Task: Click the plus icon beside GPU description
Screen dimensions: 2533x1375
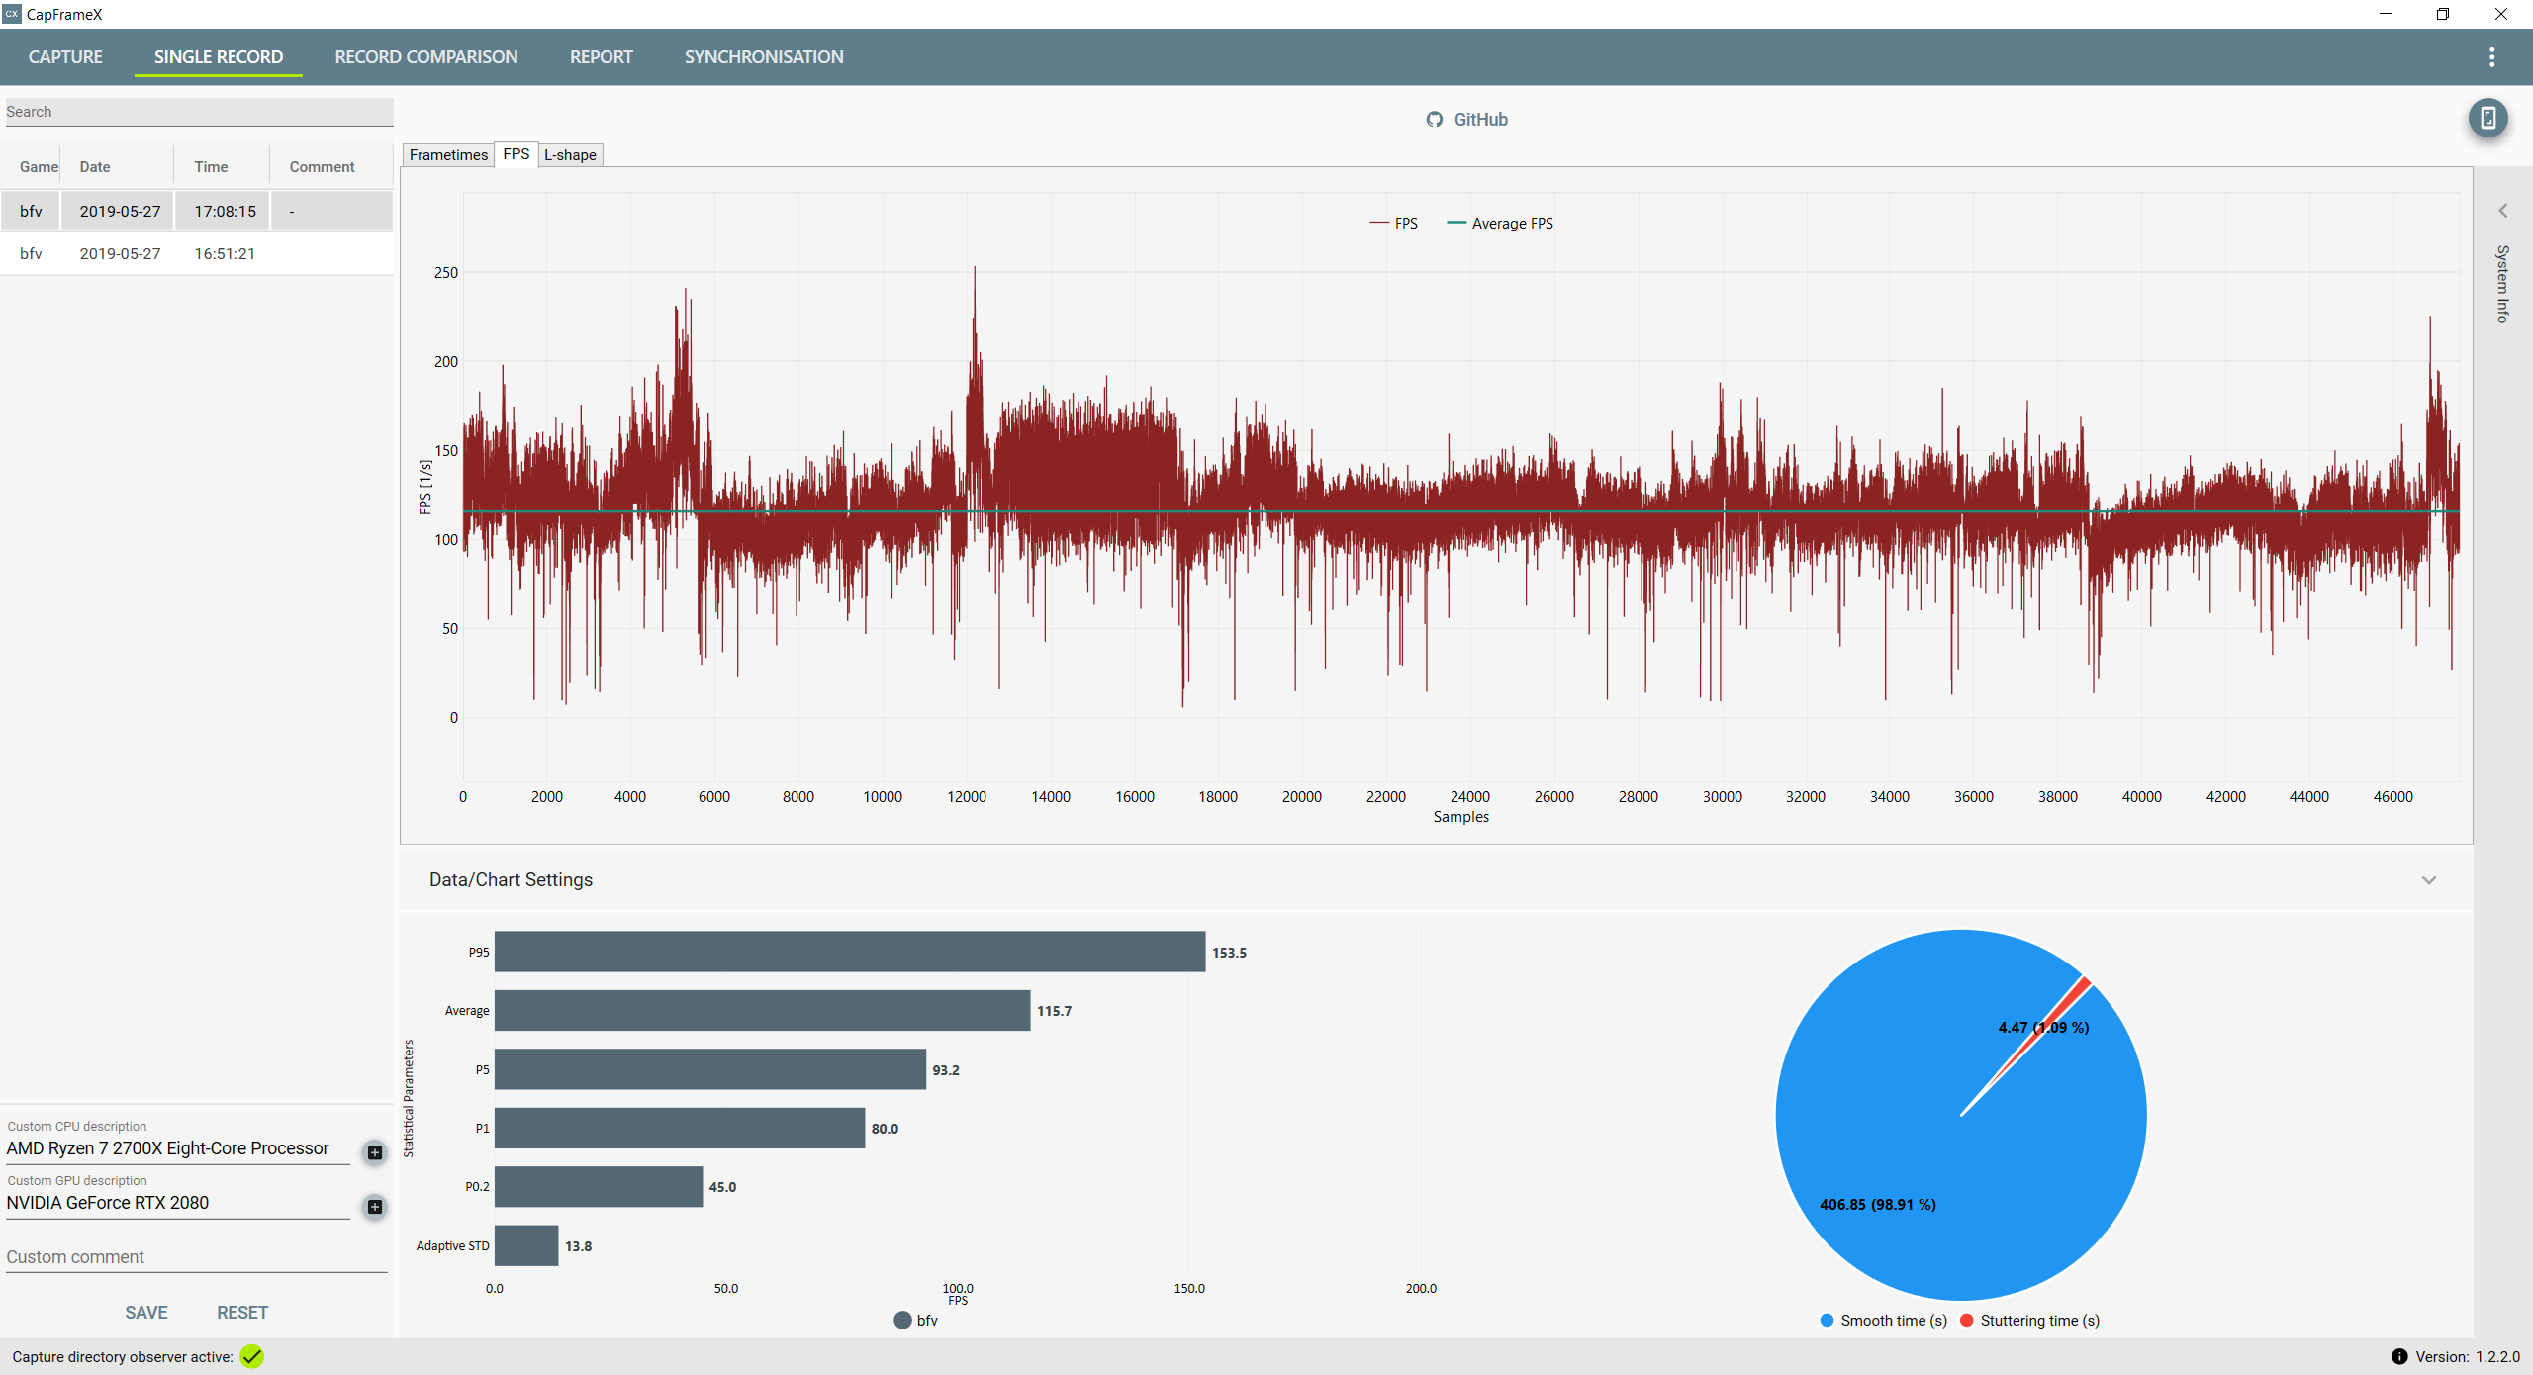Action: pos(374,1207)
